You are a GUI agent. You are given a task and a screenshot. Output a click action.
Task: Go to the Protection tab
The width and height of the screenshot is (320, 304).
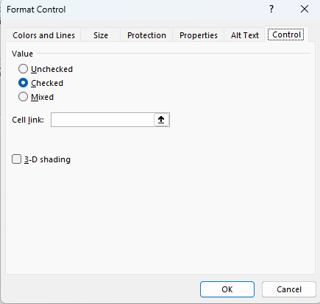pyautogui.click(x=146, y=35)
